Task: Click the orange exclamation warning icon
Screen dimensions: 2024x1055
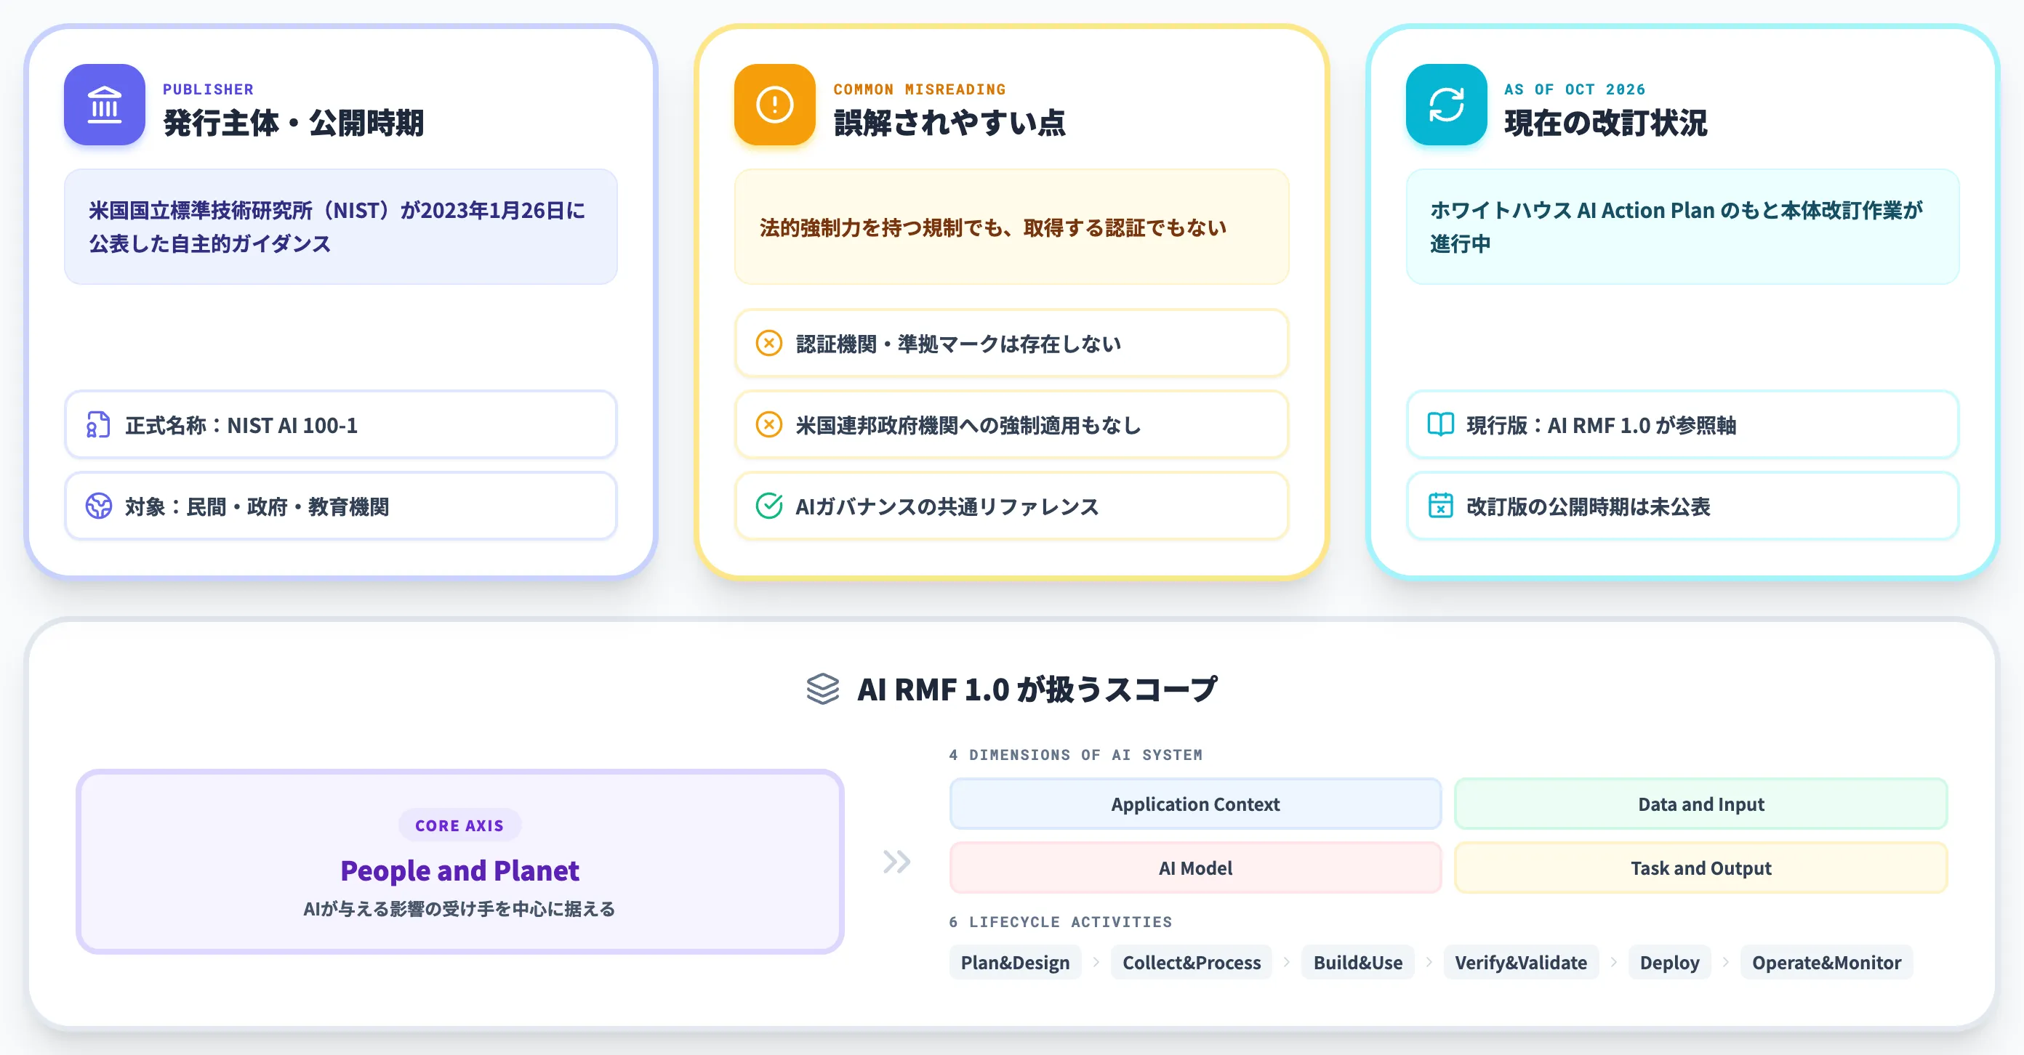Action: tap(775, 105)
